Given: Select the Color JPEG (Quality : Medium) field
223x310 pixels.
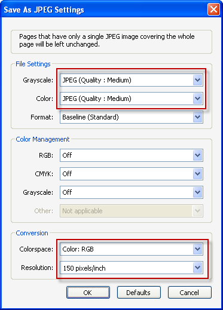Looking at the screenshot, I should [132, 99].
